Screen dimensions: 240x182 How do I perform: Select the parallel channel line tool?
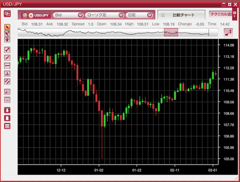point(7,82)
